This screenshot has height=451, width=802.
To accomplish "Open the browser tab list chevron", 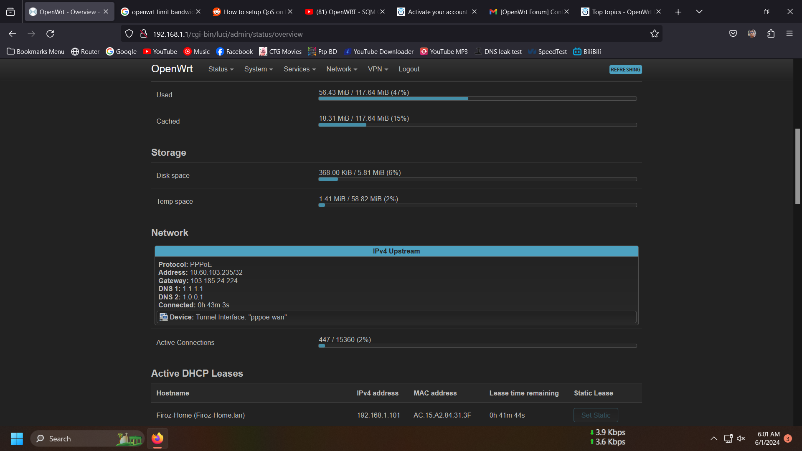I will tap(699, 12).
